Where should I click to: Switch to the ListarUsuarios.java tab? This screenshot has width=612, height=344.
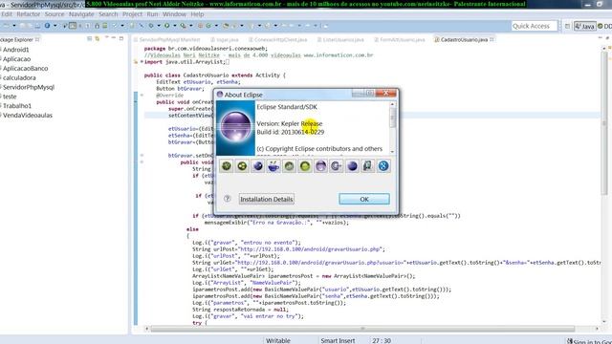(x=340, y=39)
